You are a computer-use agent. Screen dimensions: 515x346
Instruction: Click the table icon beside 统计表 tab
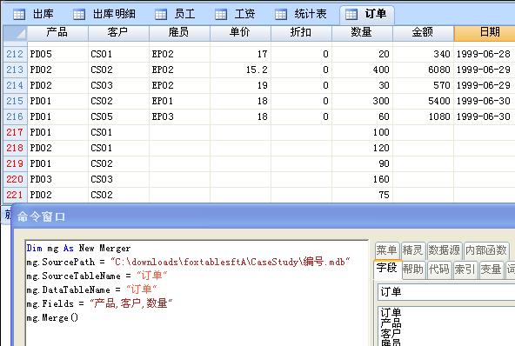click(281, 15)
